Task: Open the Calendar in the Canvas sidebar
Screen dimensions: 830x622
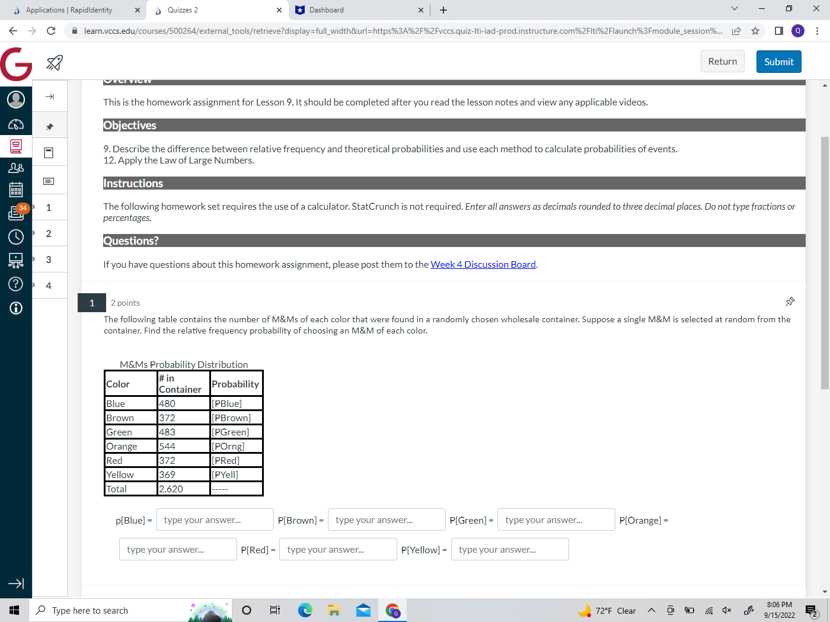Action: pyautogui.click(x=15, y=190)
